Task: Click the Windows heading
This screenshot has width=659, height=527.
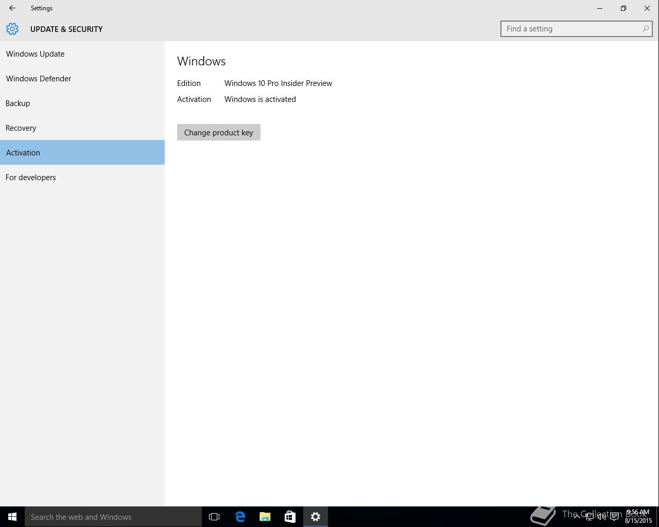Action: (201, 61)
